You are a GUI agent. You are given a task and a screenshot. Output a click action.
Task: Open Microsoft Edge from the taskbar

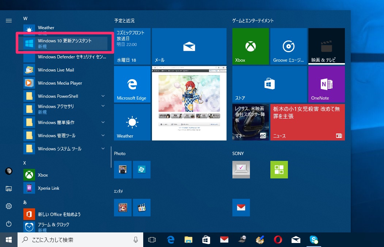(171, 240)
